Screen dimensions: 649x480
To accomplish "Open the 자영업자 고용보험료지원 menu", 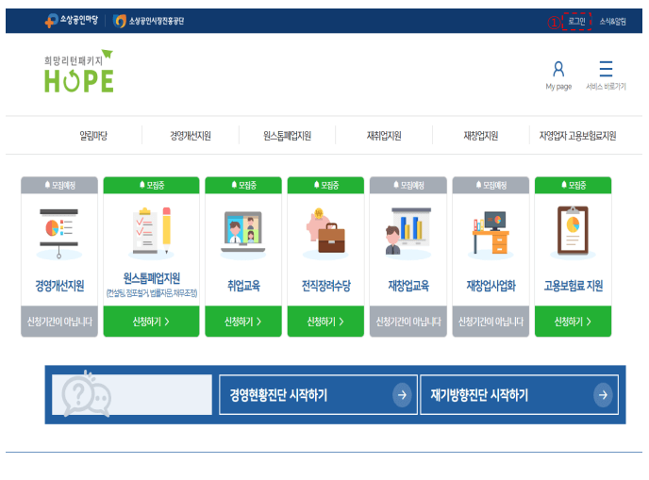I will point(578,135).
